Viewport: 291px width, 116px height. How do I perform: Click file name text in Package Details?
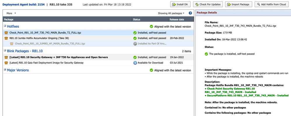240,26
